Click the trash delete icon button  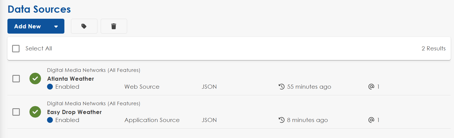point(114,26)
